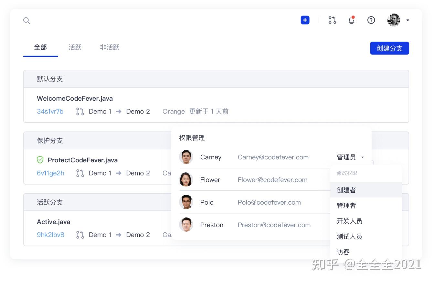
Task: Click Flower's avatar in 权限管理
Action: tap(186, 179)
